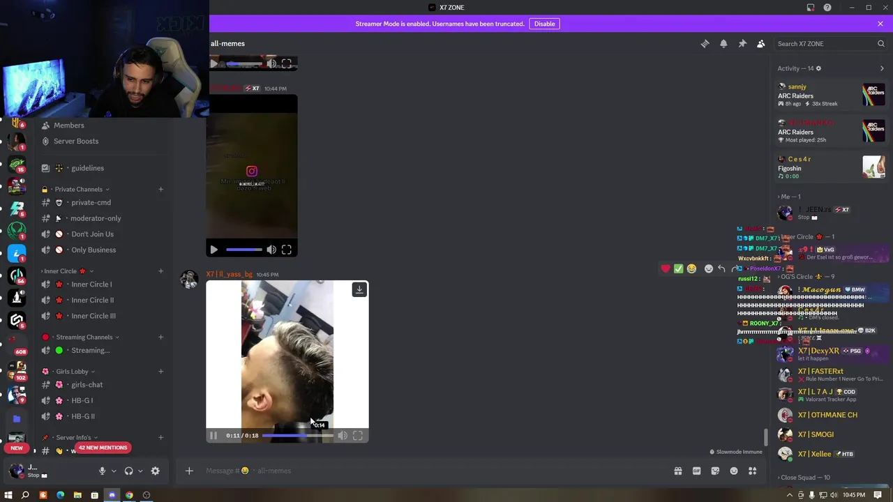This screenshot has height=502, width=893.
Task: Open the emoji picker
Action: click(x=734, y=471)
